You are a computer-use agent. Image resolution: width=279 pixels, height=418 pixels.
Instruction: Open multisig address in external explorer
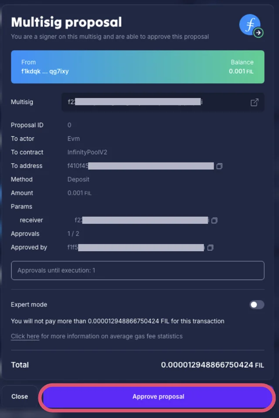click(255, 102)
